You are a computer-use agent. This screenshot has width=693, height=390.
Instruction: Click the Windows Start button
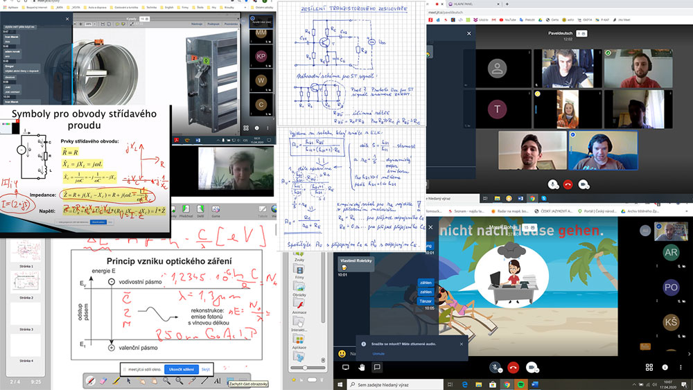(340, 384)
